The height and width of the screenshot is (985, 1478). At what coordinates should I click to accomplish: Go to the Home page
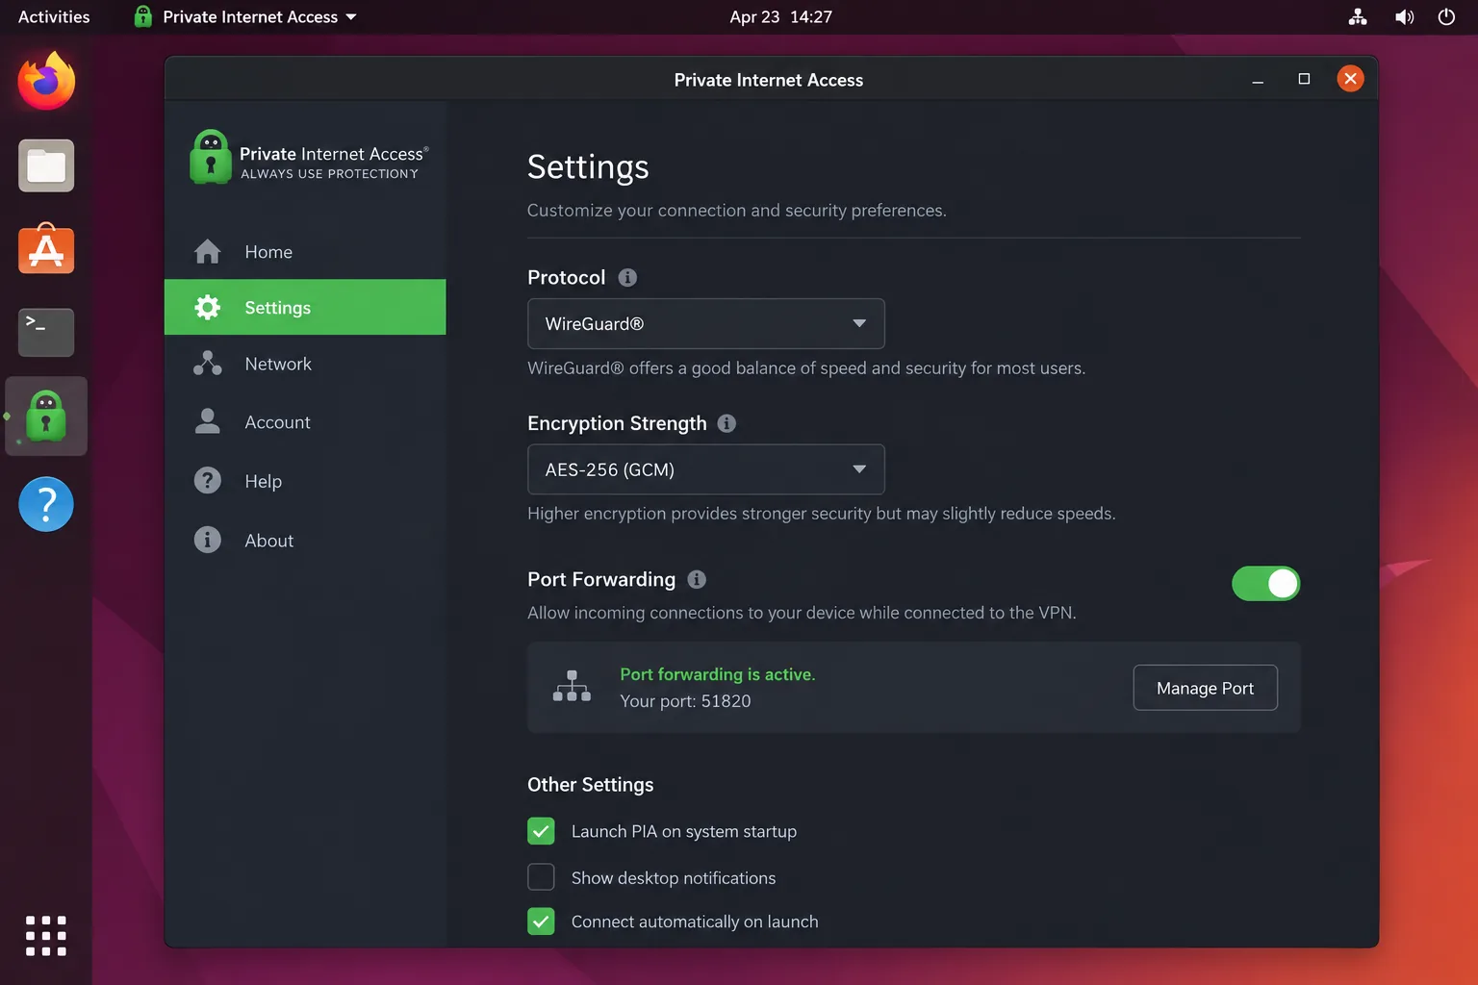click(x=305, y=251)
